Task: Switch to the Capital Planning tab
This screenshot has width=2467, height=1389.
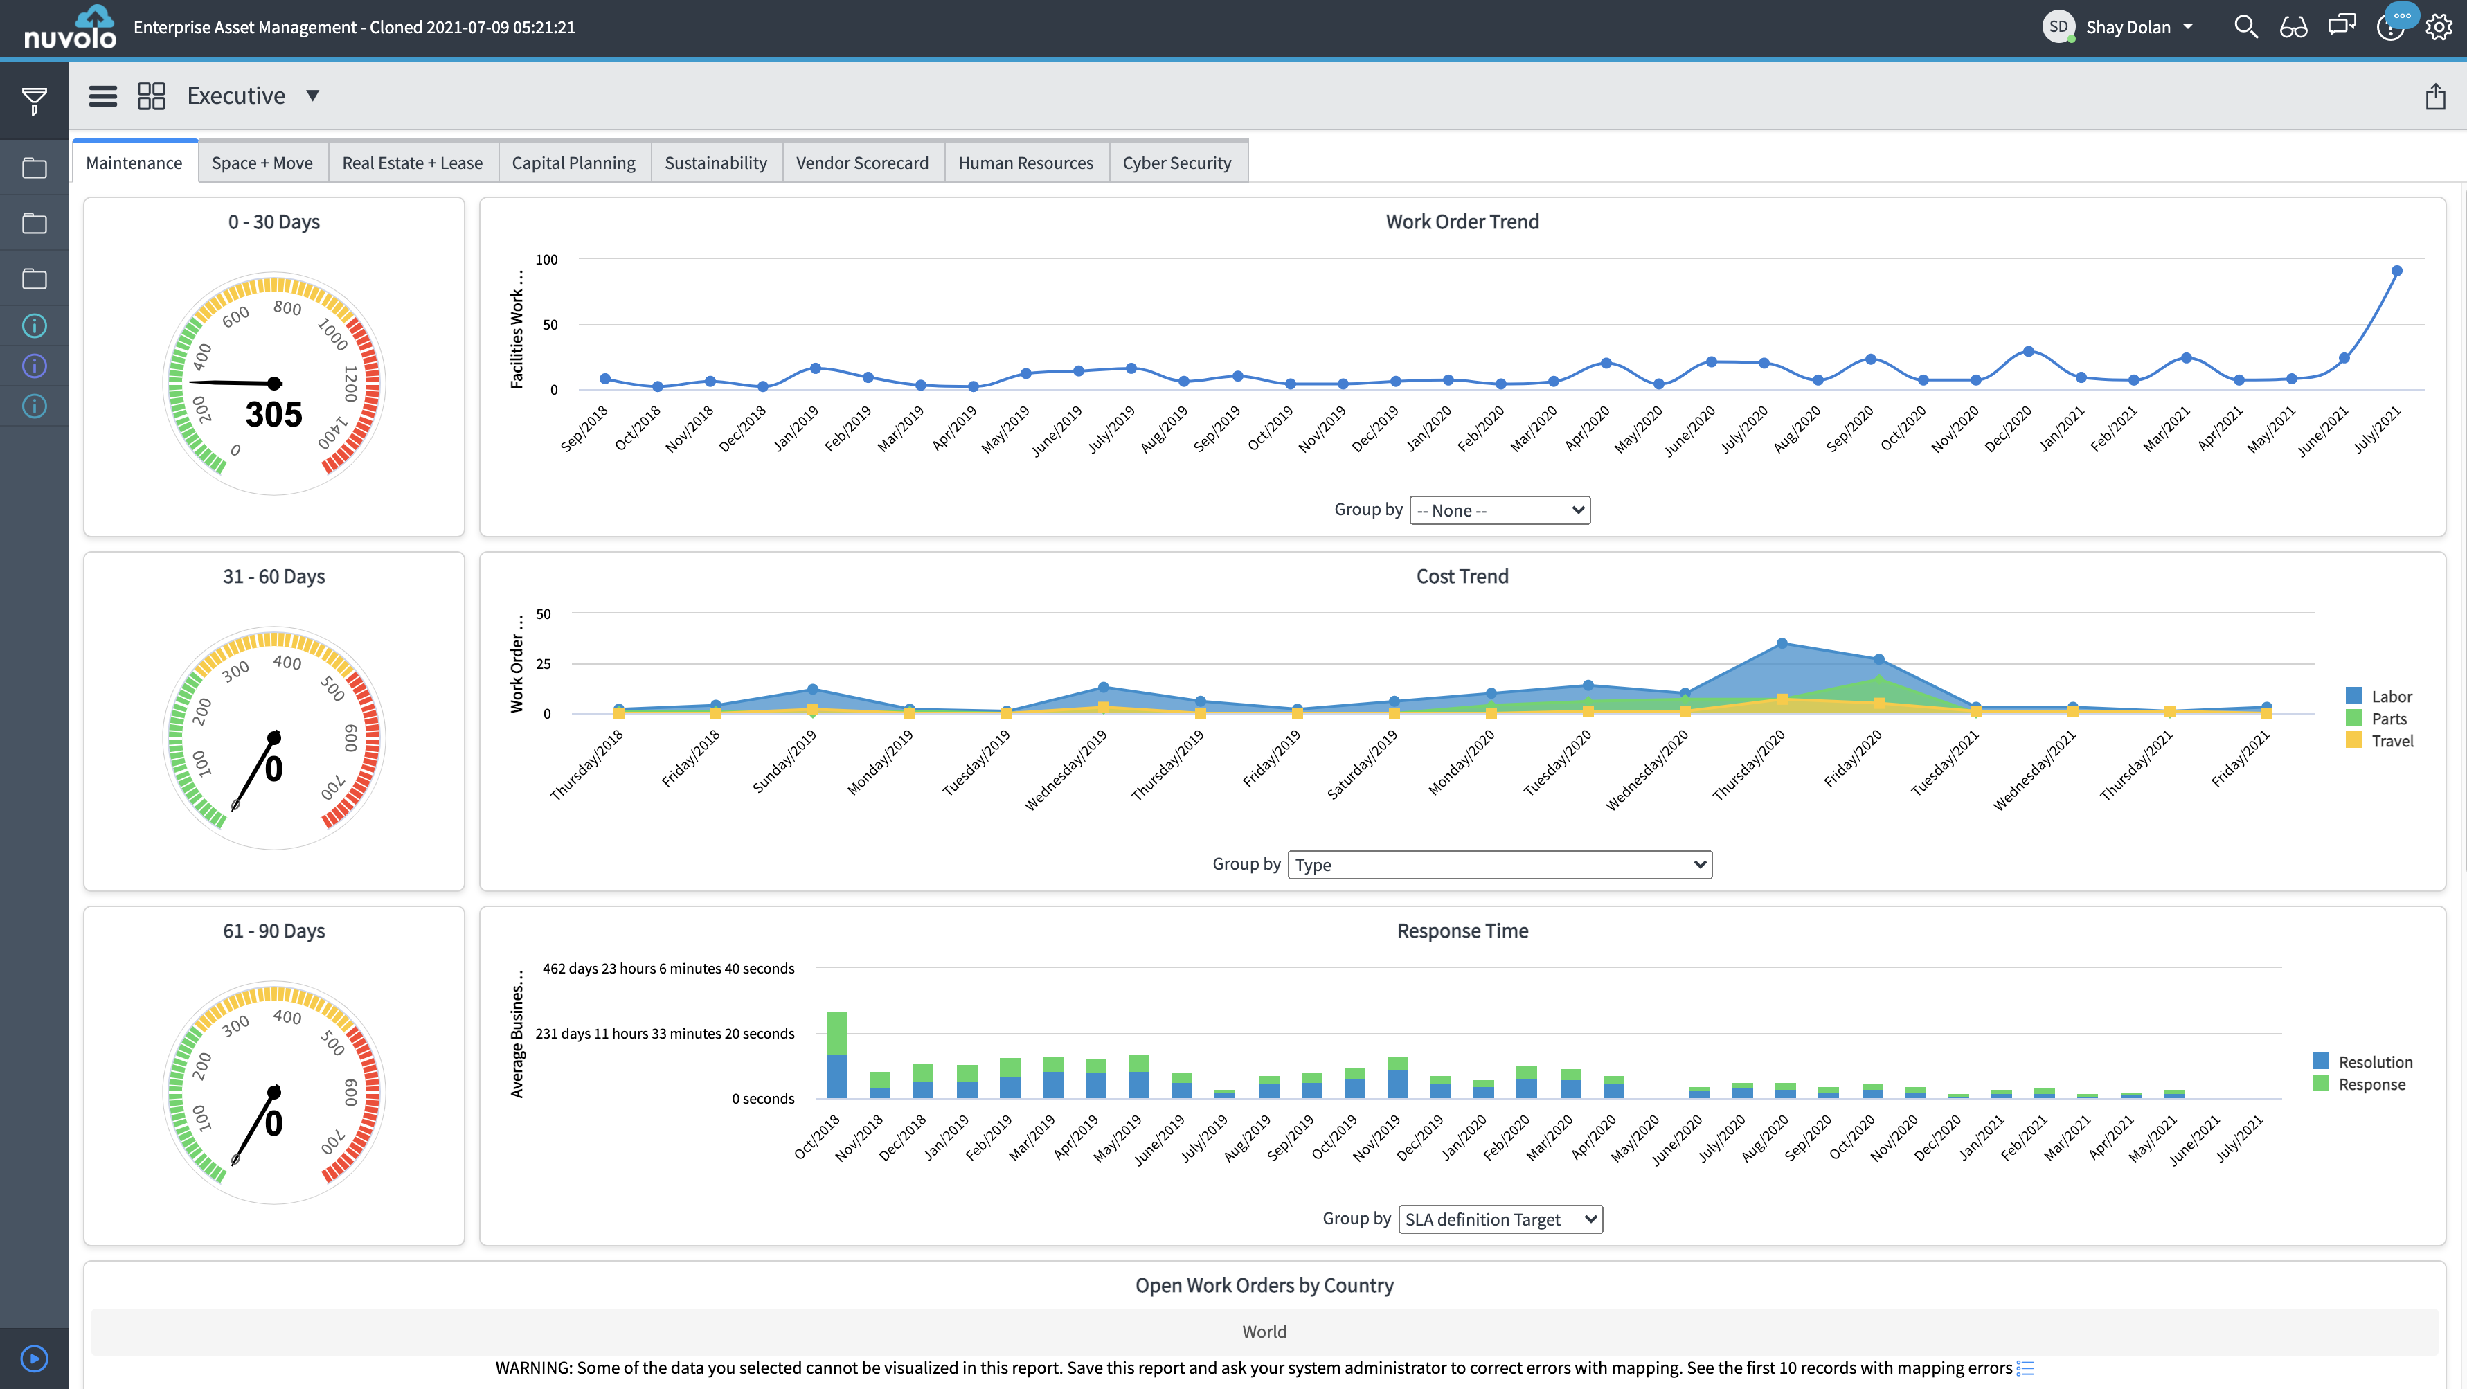Action: pyautogui.click(x=573, y=163)
